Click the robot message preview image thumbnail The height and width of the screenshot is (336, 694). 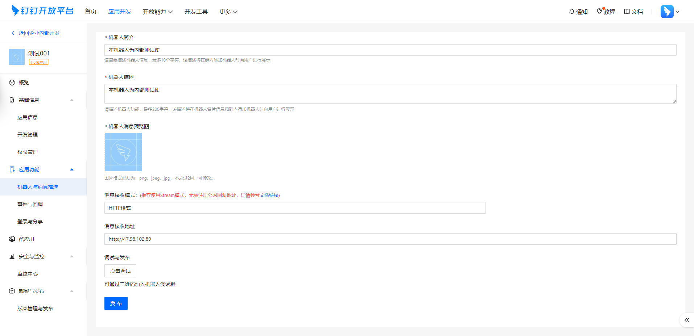tap(123, 152)
